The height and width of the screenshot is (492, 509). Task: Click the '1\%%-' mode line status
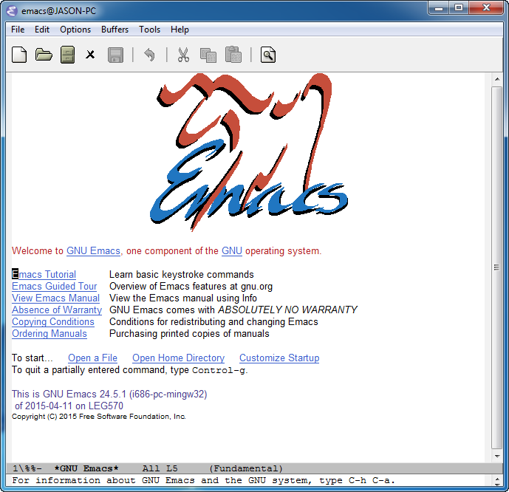(x=27, y=468)
